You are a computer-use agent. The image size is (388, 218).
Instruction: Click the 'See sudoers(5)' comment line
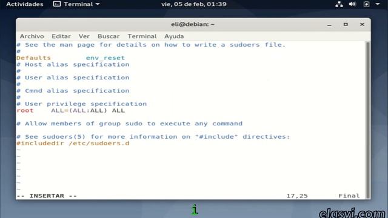pyautogui.click(x=153, y=137)
